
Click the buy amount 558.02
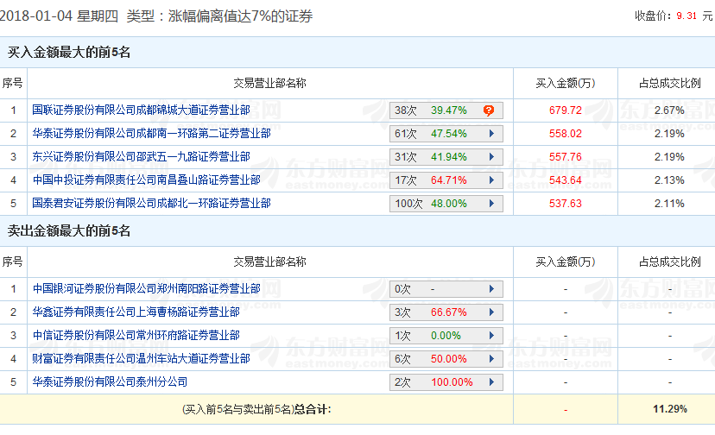pyautogui.click(x=566, y=134)
